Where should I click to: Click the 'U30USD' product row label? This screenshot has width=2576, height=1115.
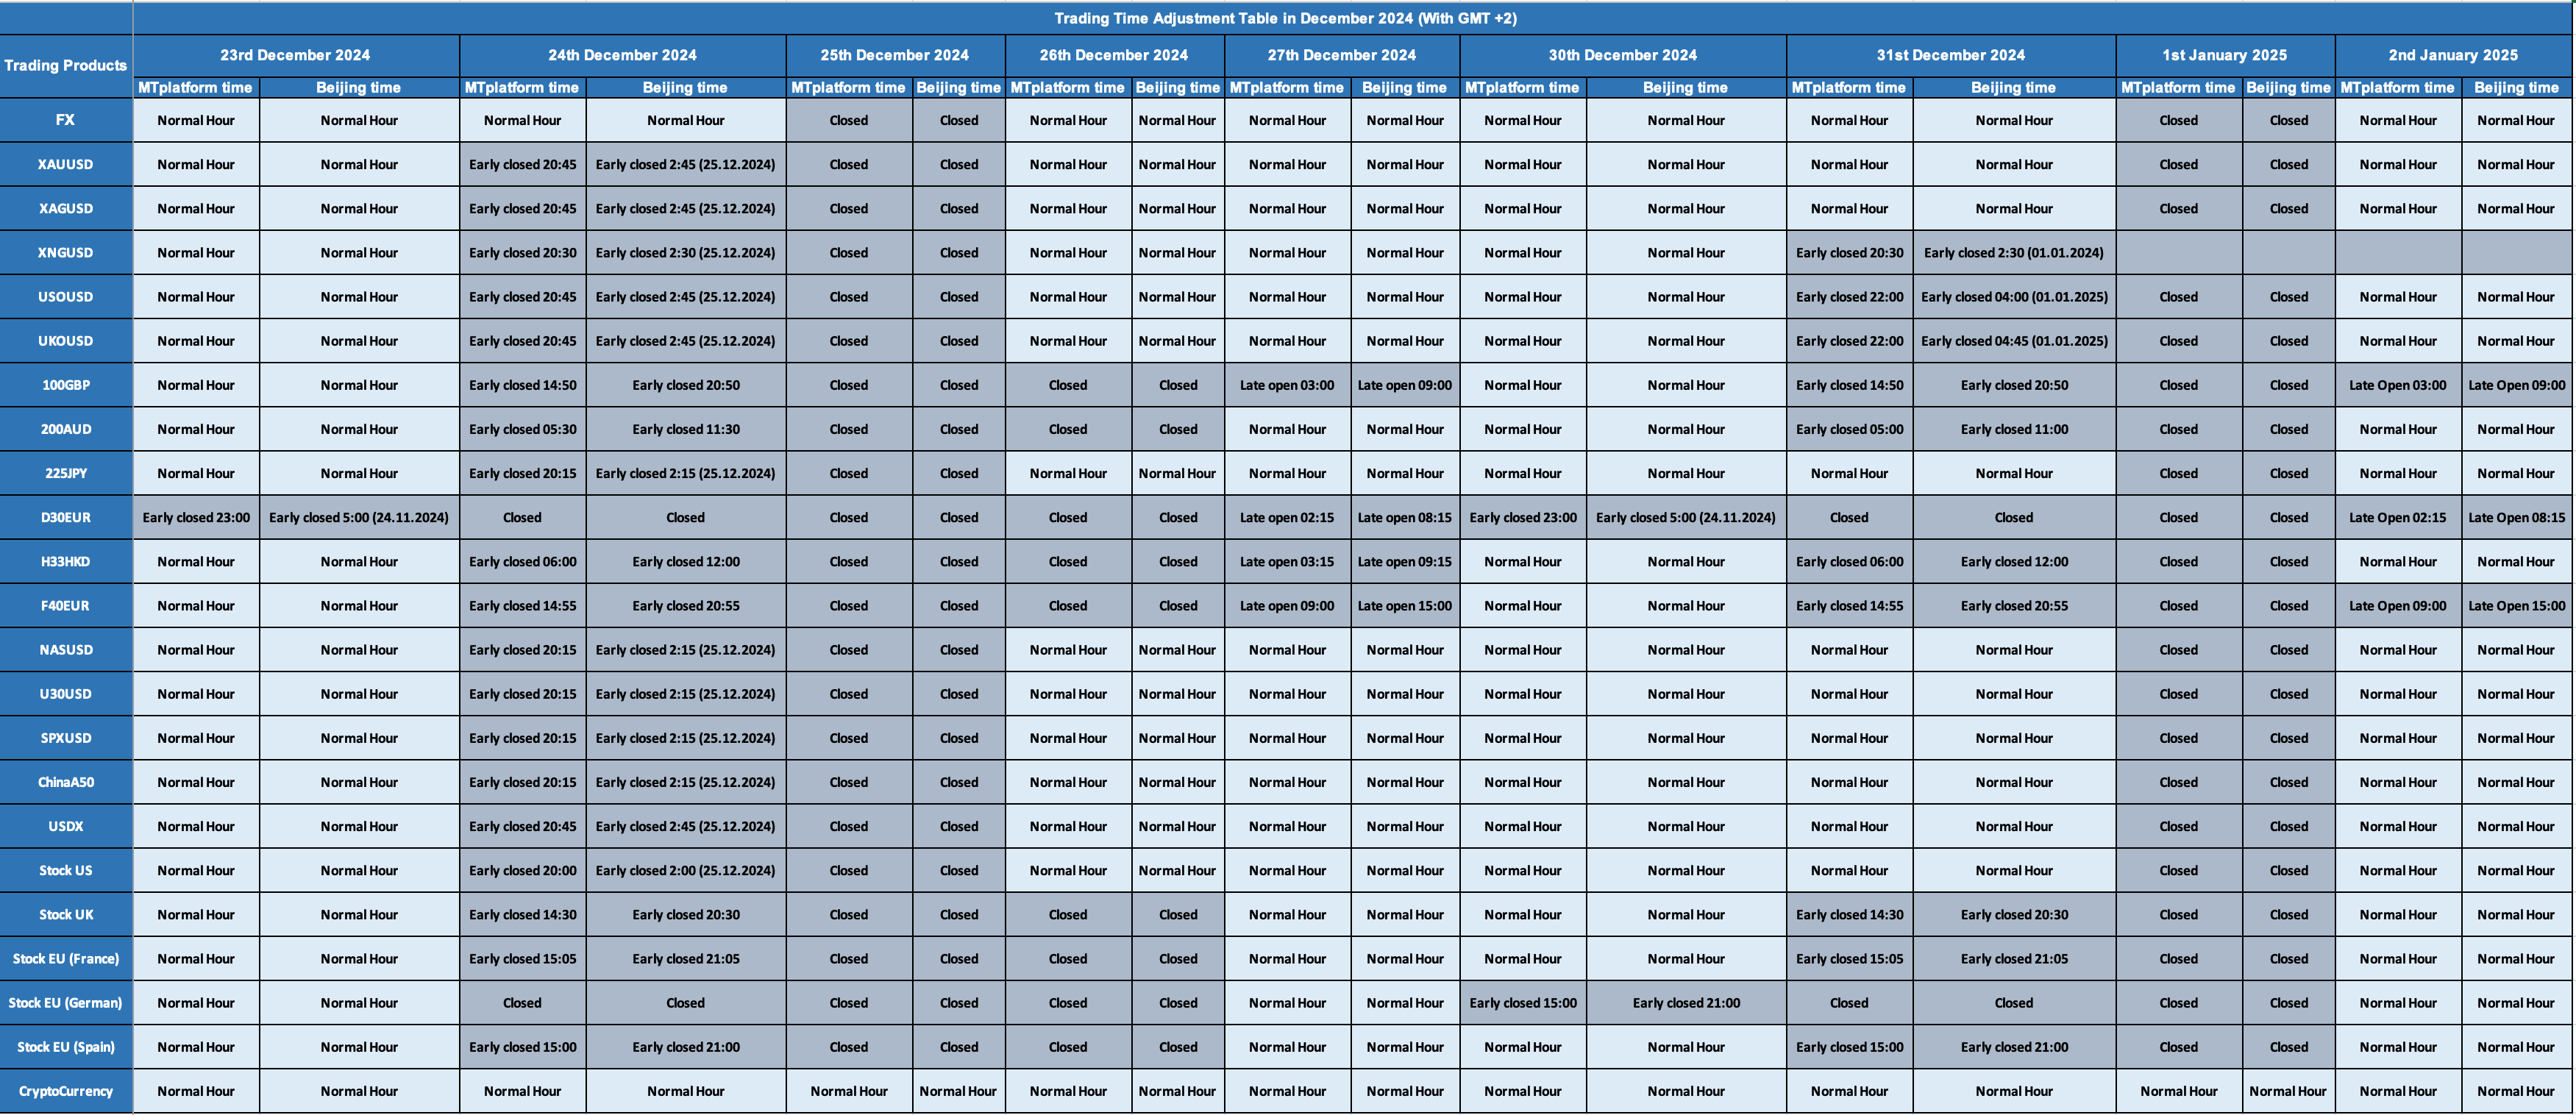click(66, 694)
